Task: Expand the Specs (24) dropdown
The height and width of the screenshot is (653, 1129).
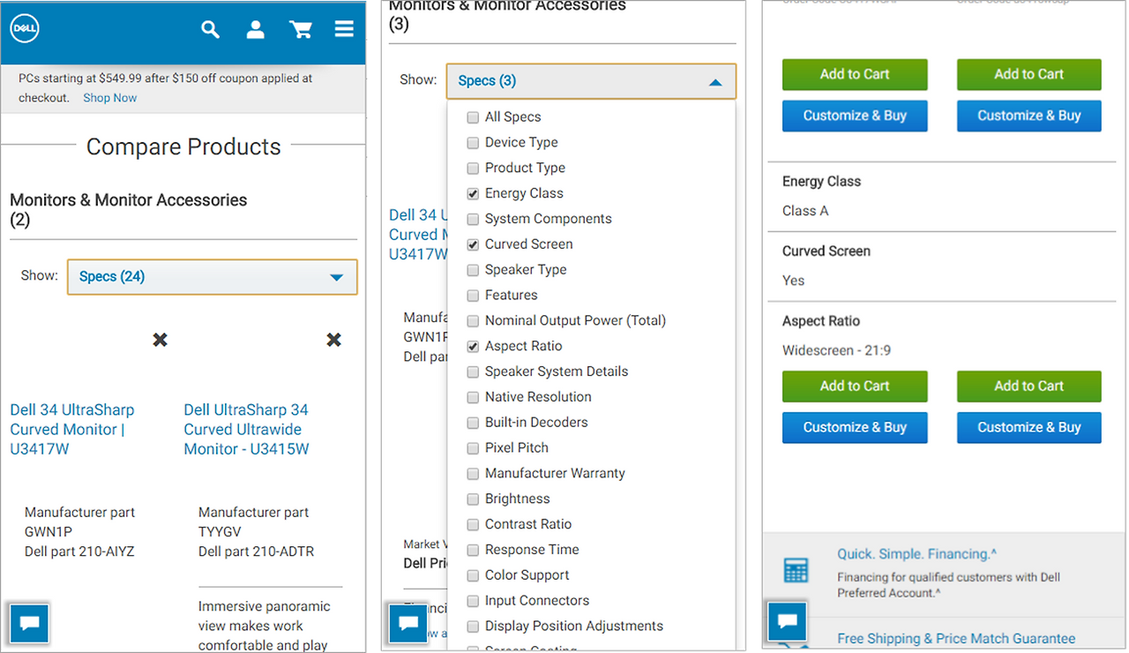Action: (213, 277)
